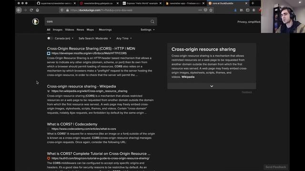The image size is (305, 171).
Task: Show All search results
Action: tap(49, 29)
